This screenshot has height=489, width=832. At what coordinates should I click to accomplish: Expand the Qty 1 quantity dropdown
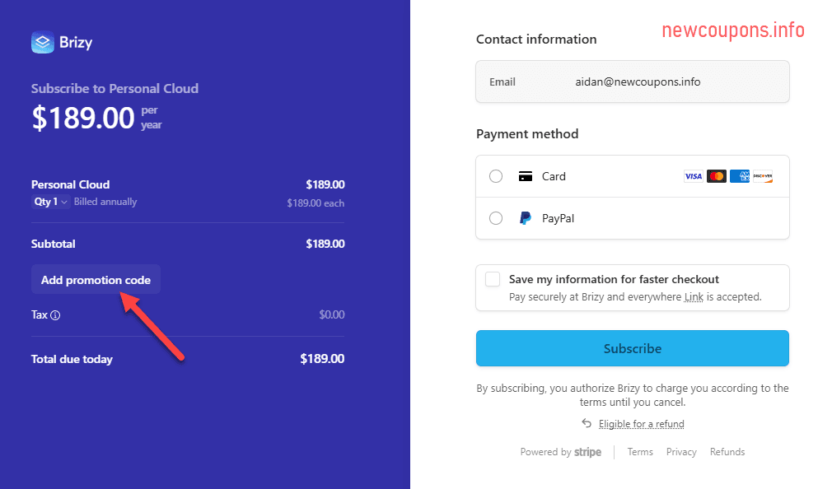click(x=50, y=201)
